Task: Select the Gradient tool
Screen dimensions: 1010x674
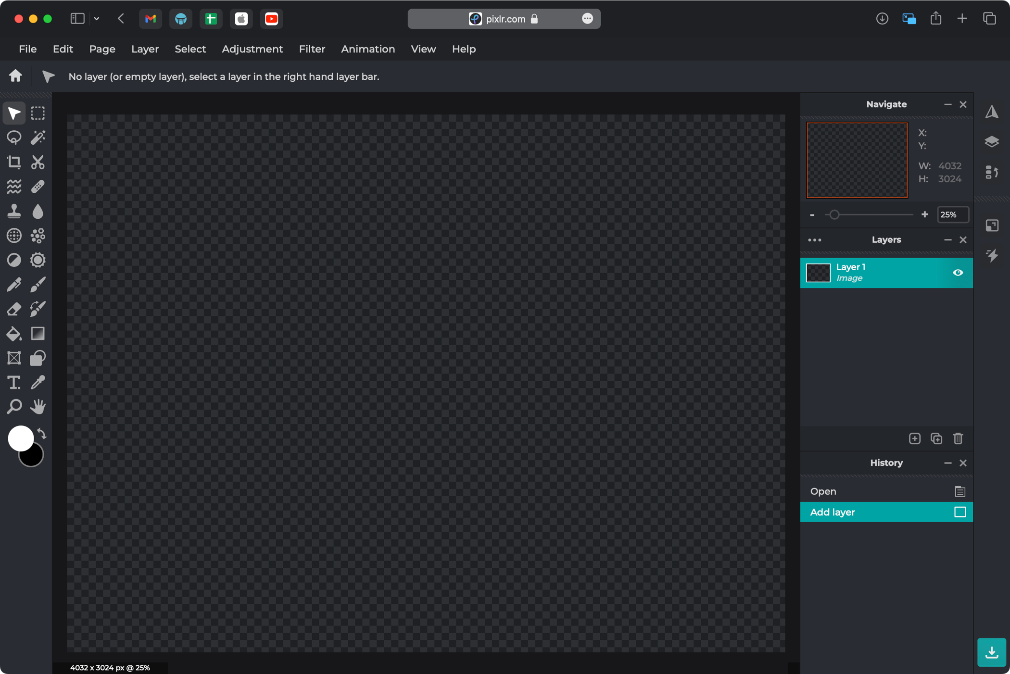Action: [38, 334]
